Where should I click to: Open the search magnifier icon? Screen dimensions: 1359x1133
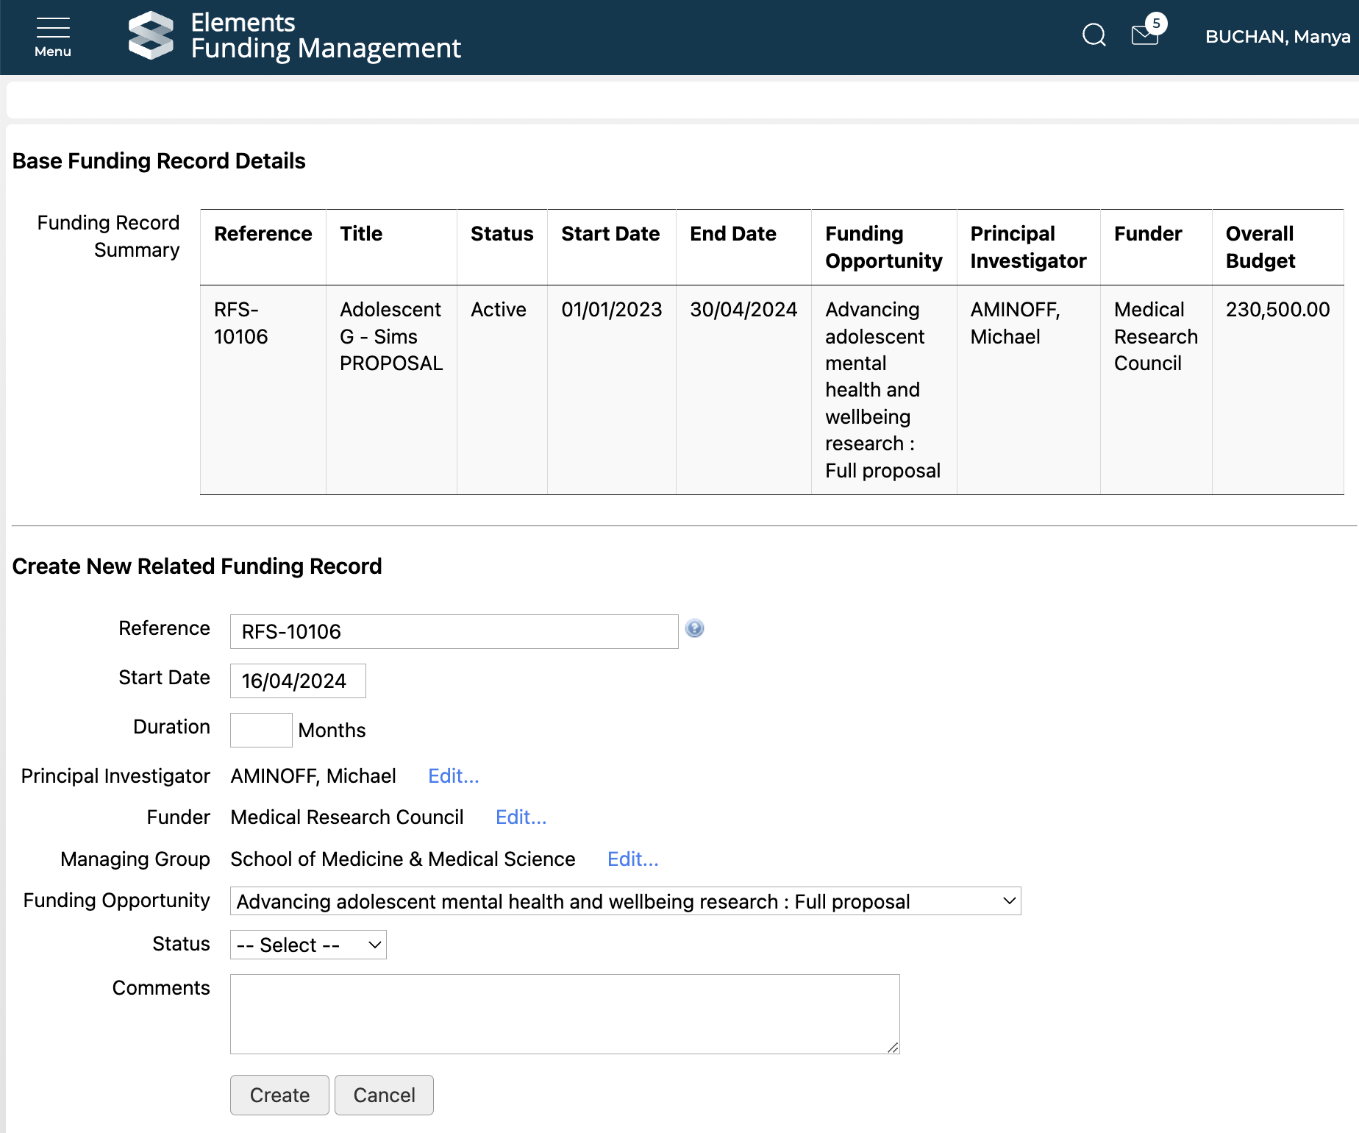coord(1094,35)
